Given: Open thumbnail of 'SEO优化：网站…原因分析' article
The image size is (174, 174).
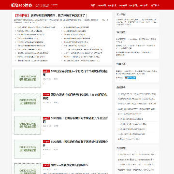Looking at the screenshot, I should tap(28, 149).
